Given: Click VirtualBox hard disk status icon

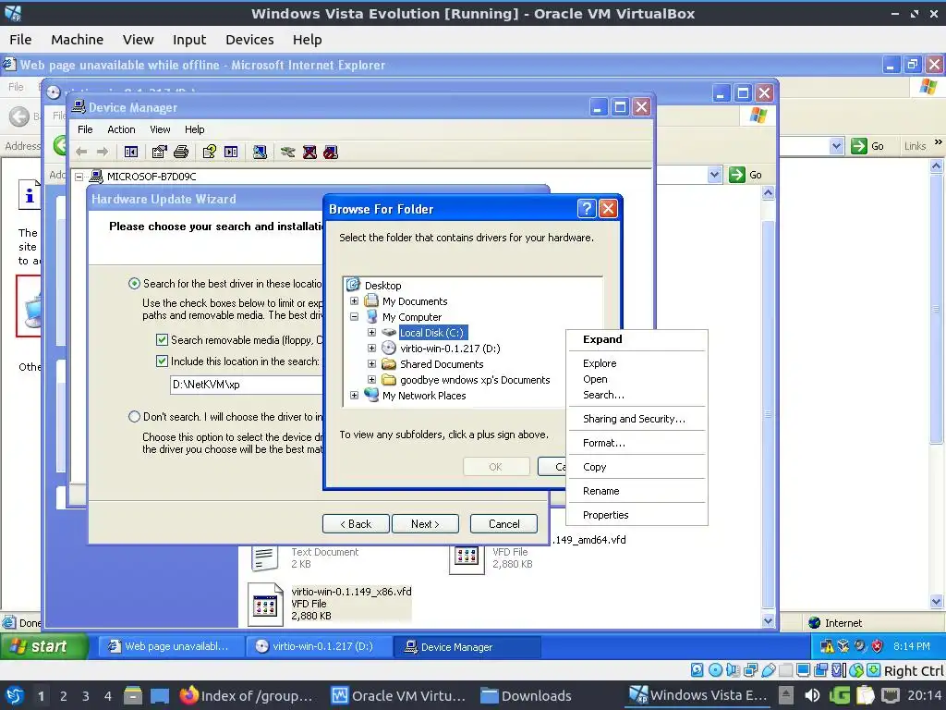Looking at the screenshot, I should click(697, 669).
